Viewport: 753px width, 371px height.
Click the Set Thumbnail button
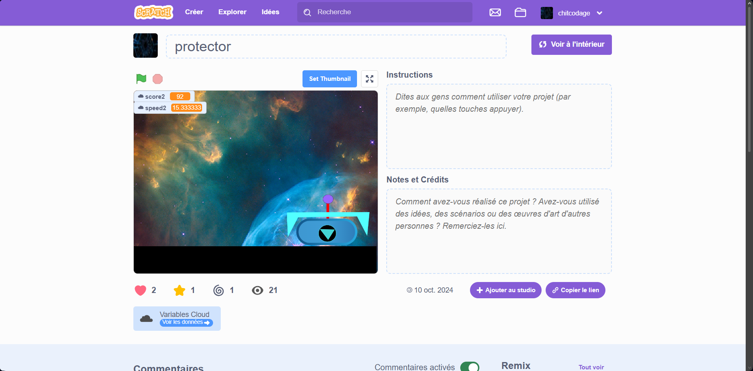coord(329,79)
